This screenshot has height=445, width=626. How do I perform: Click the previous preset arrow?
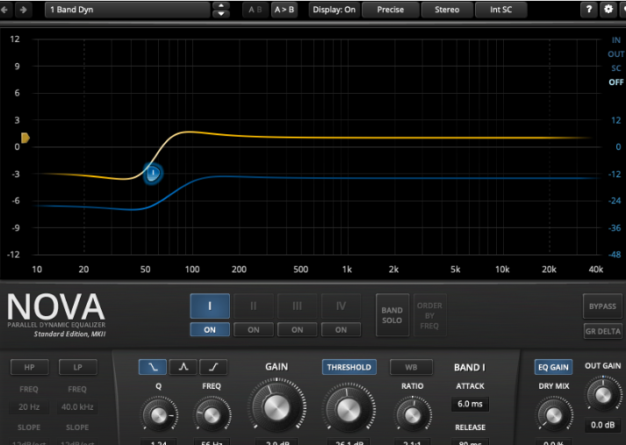9,10
